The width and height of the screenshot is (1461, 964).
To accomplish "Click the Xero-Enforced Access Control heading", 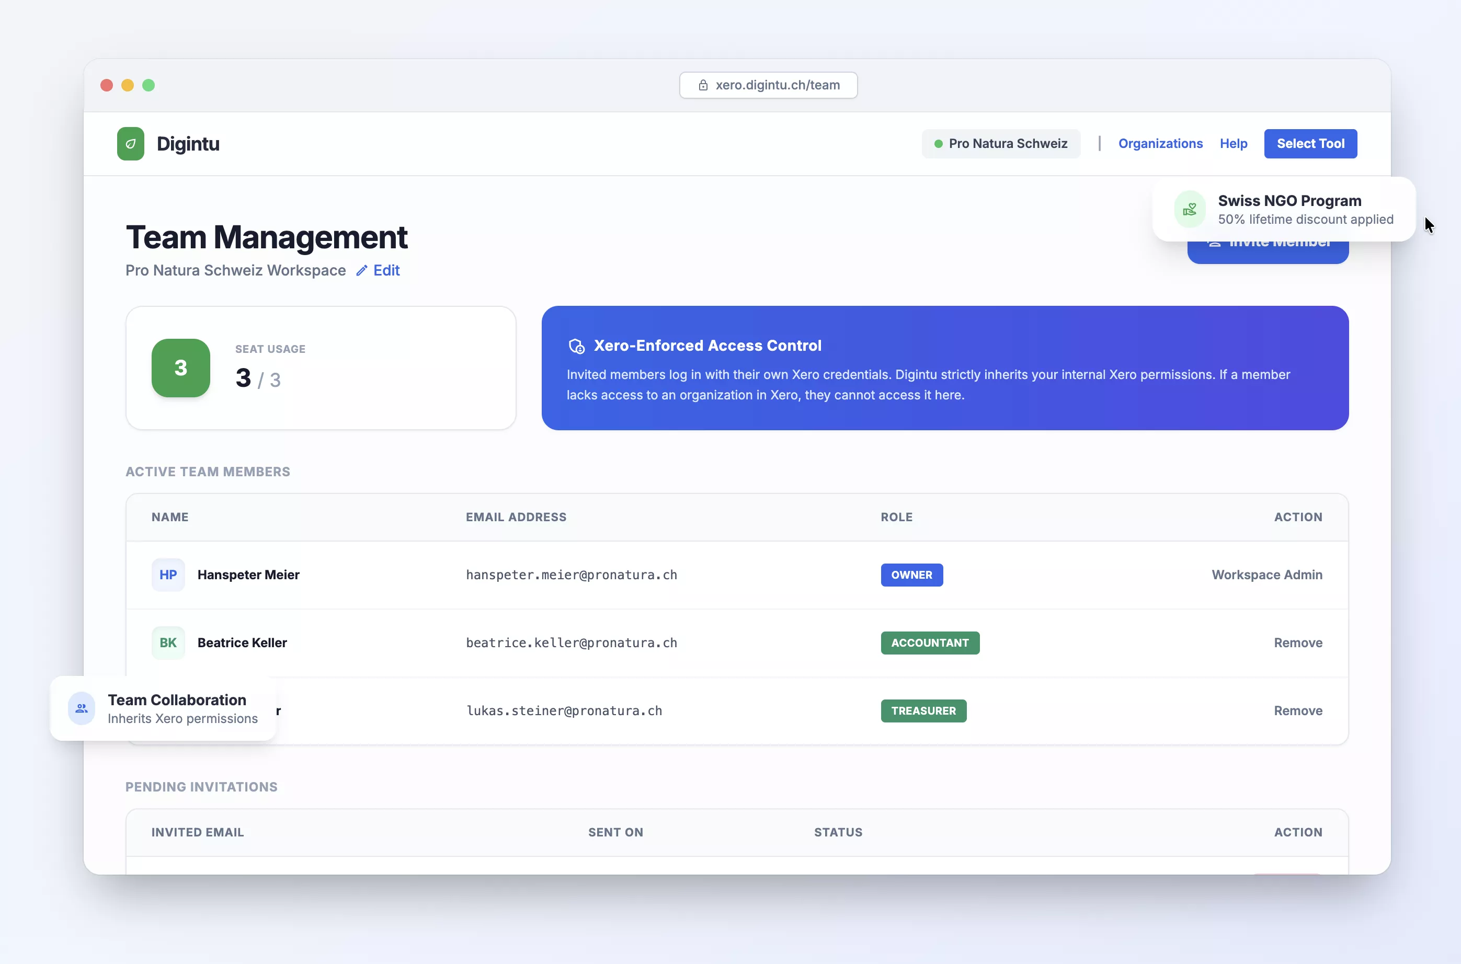I will [707, 346].
